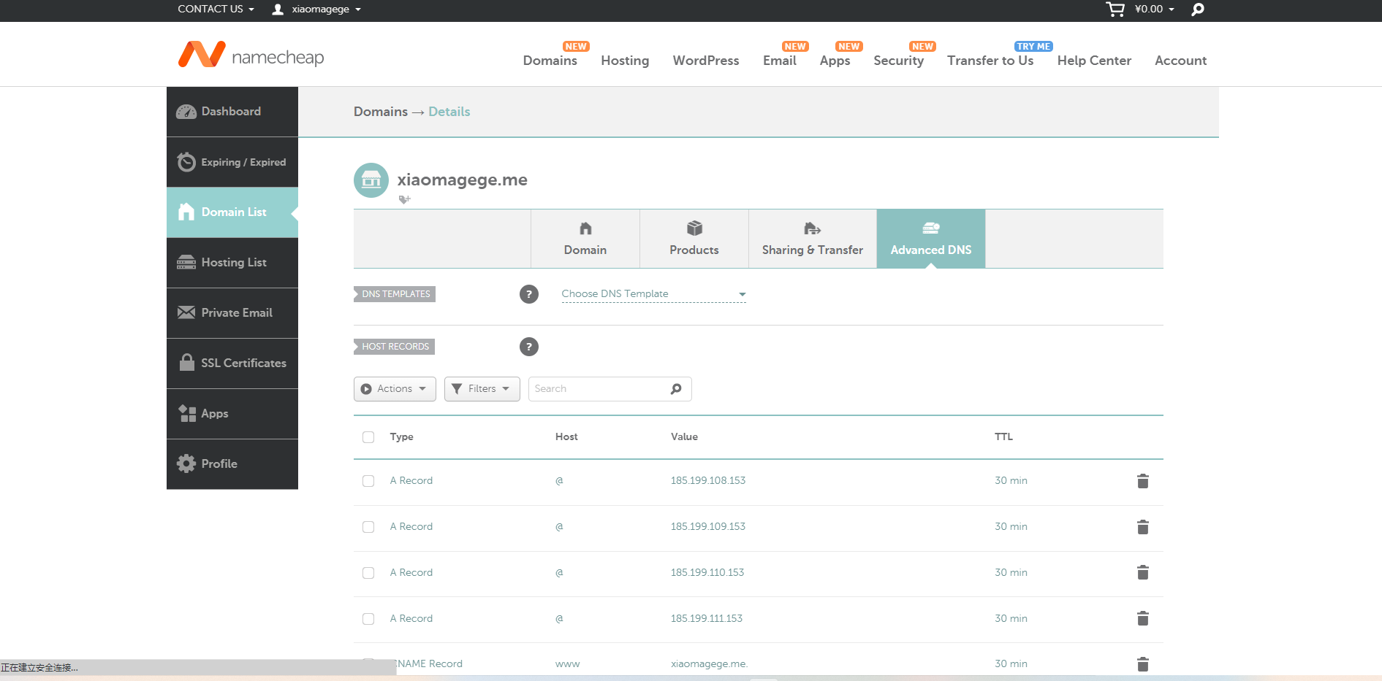
Task: Switch to the Products tab
Action: pyautogui.click(x=694, y=239)
